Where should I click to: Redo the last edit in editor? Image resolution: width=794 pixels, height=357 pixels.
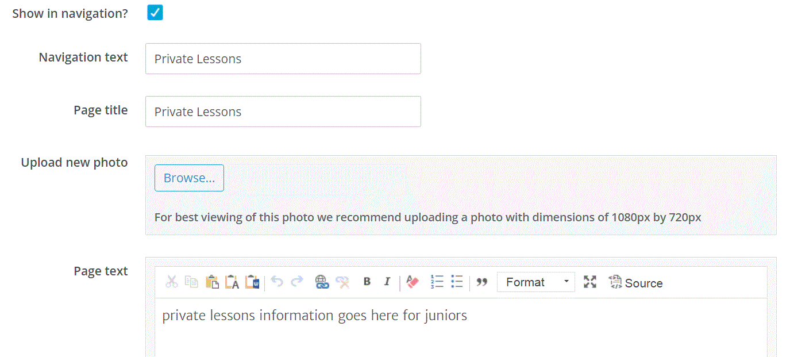(x=297, y=282)
